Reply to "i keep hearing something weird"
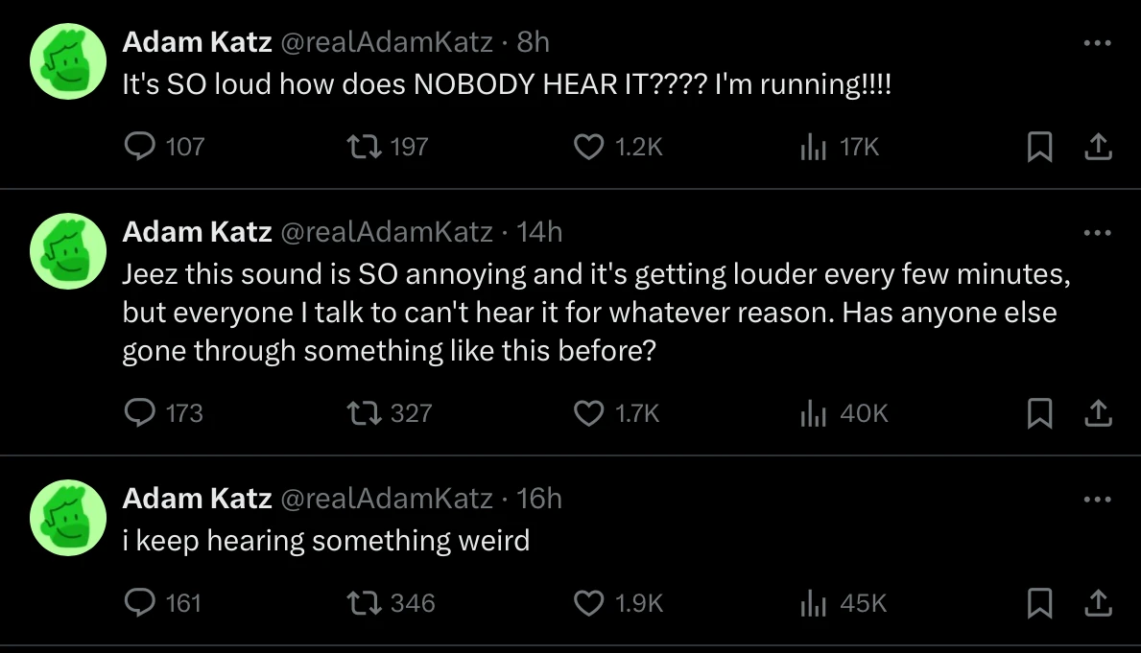Image resolution: width=1141 pixels, height=653 pixels. pyautogui.click(x=141, y=603)
